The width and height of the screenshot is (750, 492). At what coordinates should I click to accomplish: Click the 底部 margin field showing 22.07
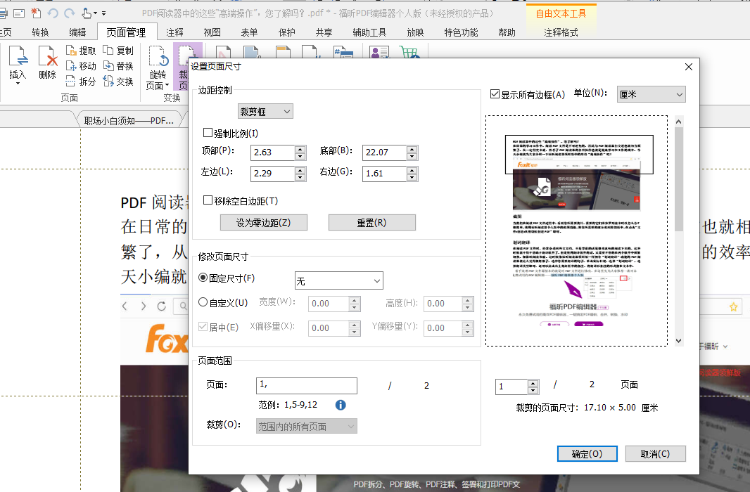pos(384,153)
